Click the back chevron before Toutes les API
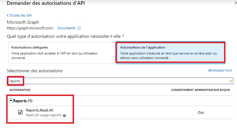The height and width of the screenshot is (129, 237). 8,16
